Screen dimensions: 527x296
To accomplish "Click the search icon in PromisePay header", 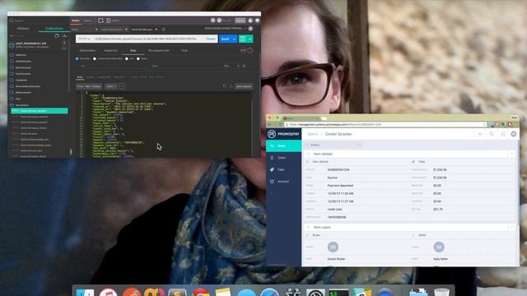I will (x=492, y=134).
